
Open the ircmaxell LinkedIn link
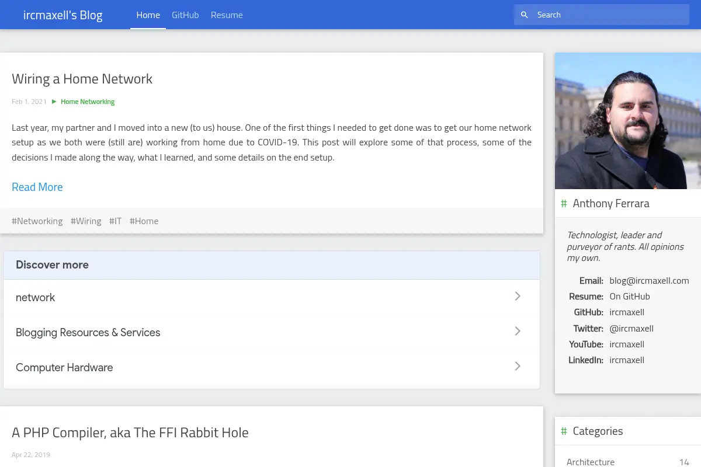pos(627,360)
